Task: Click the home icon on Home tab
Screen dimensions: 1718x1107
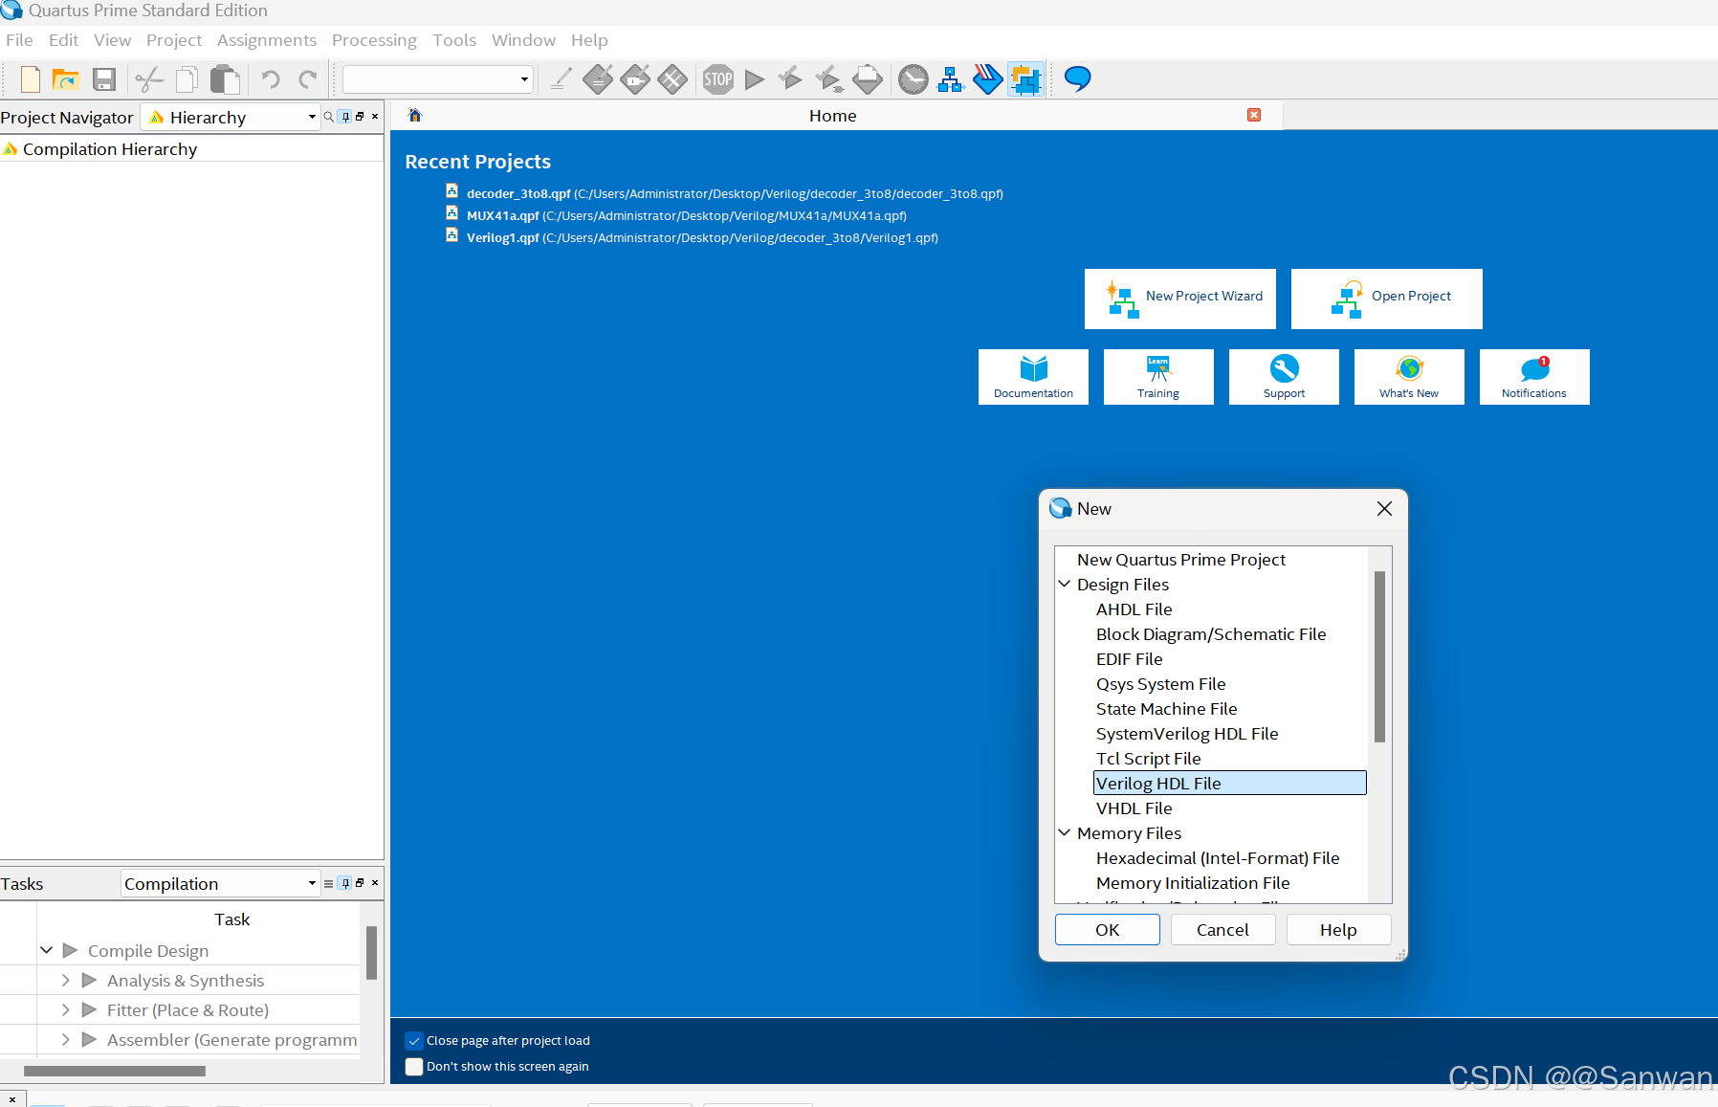Action: (415, 115)
